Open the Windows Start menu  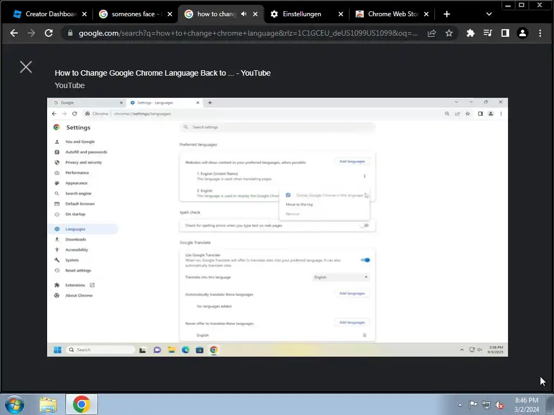click(15, 404)
